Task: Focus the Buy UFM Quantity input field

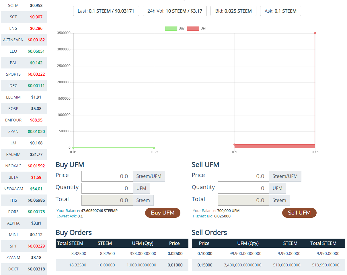Action: click(107, 188)
